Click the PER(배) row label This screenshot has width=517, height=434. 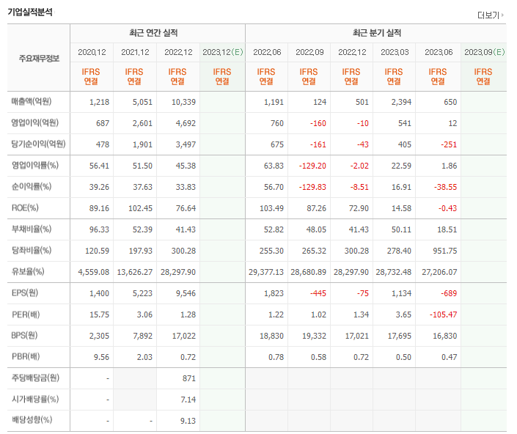coord(26,315)
